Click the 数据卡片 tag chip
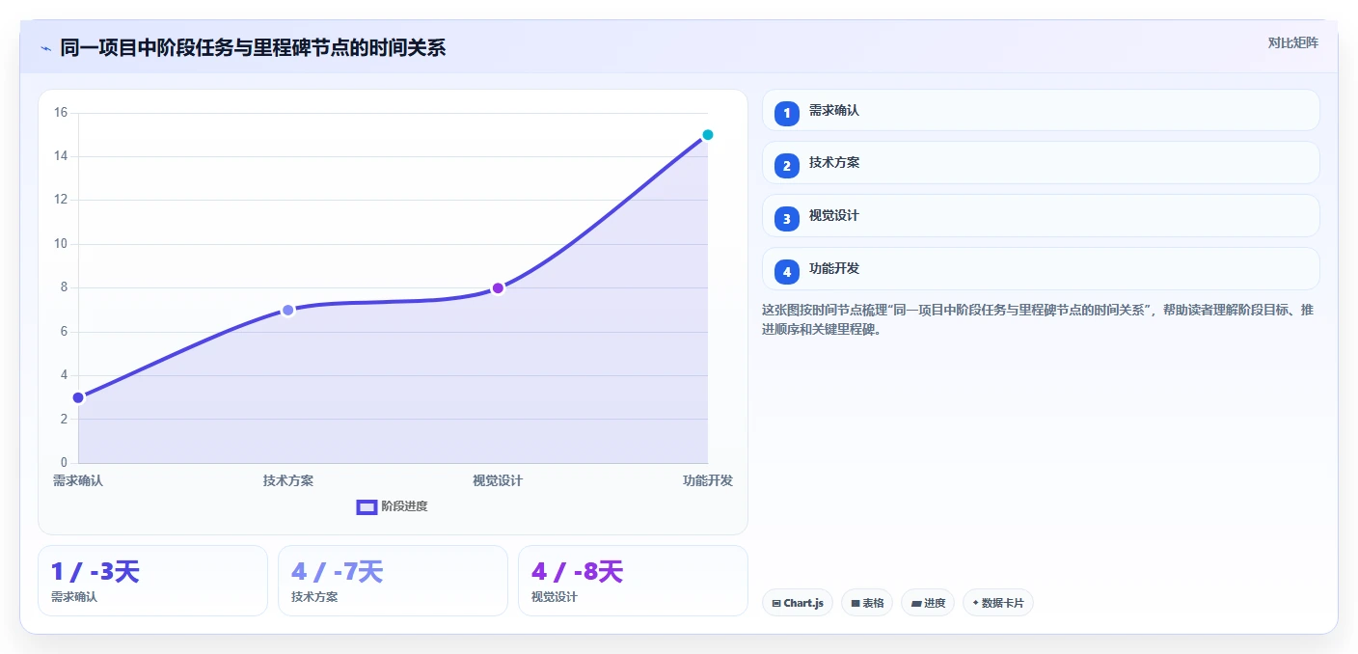Viewport: 1358px width, 654px height. pos(998,603)
